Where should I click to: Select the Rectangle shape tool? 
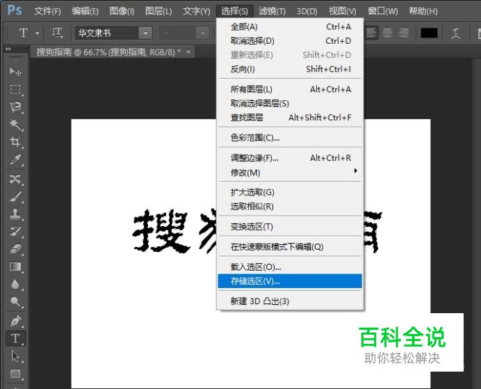click(x=15, y=374)
